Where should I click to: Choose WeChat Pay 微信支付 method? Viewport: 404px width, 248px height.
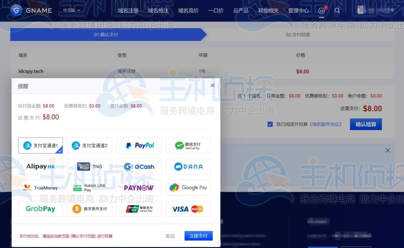click(188, 145)
